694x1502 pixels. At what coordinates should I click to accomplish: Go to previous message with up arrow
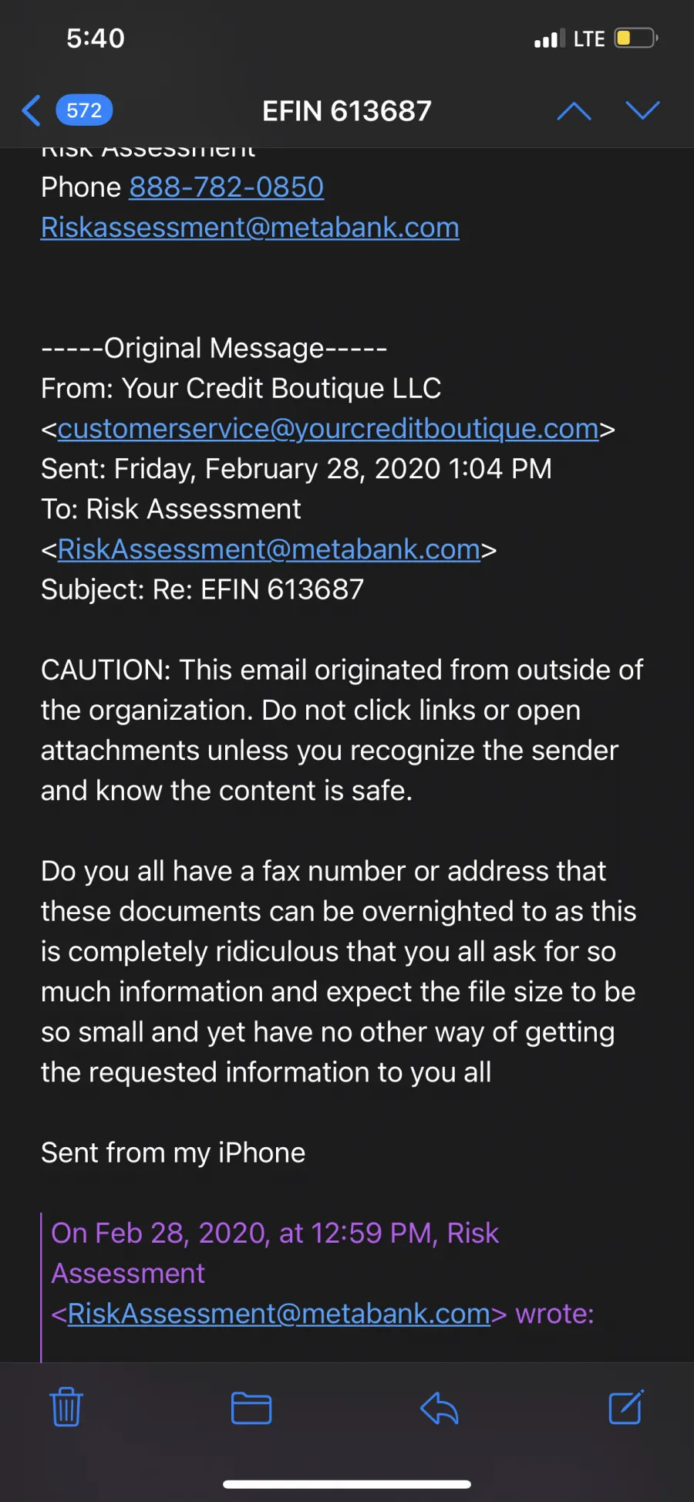[x=574, y=111]
